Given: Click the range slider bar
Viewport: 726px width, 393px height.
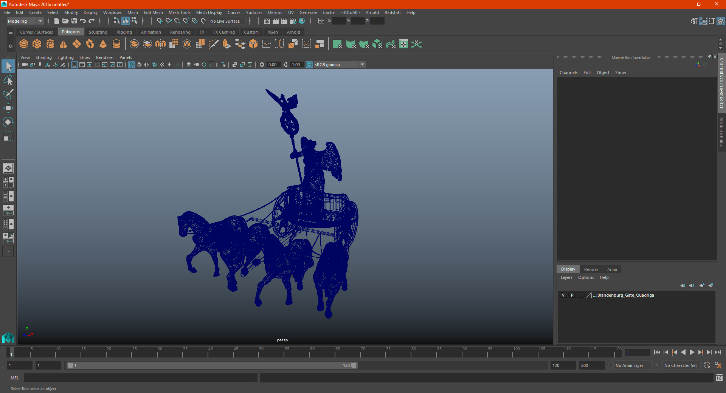Looking at the screenshot, I should click(x=212, y=365).
